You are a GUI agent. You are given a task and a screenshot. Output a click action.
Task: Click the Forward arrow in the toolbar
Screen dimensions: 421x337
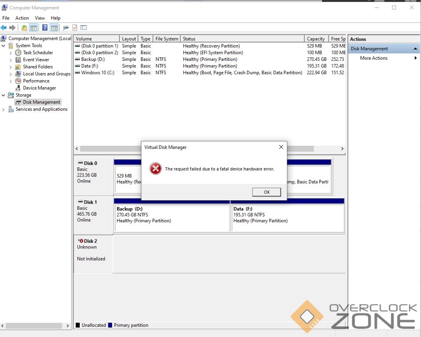12,27
